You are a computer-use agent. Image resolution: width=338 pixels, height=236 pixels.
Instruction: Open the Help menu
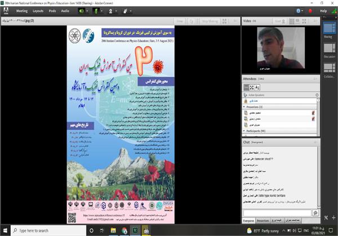pos(323,11)
